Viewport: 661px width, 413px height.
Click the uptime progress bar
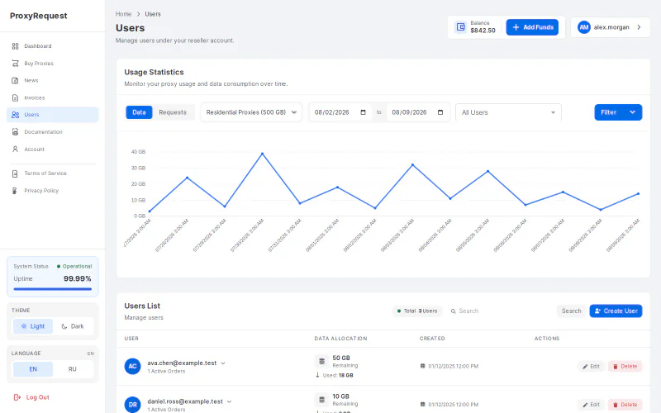click(53, 289)
